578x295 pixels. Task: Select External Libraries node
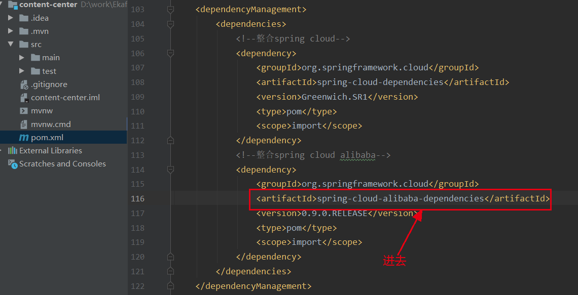[51, 150]
